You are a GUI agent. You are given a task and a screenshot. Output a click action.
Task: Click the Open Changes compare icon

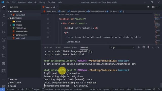pos(148,7)
